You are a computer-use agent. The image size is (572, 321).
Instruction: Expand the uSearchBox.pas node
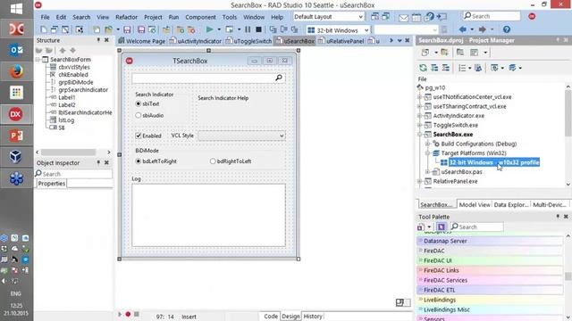[428, 172]
